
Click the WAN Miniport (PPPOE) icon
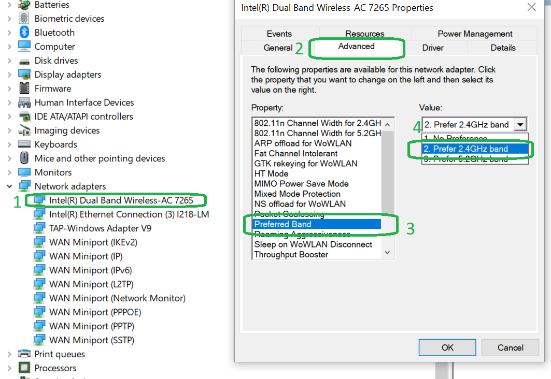39,312
